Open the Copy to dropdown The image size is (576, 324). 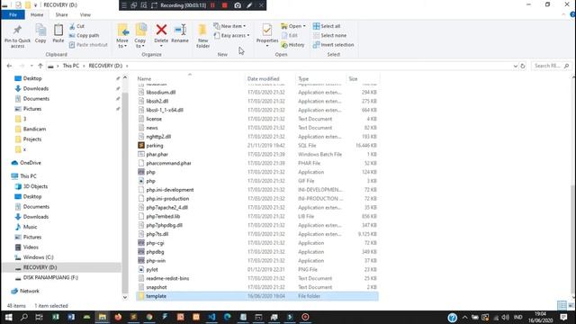[x=140, y=36]
